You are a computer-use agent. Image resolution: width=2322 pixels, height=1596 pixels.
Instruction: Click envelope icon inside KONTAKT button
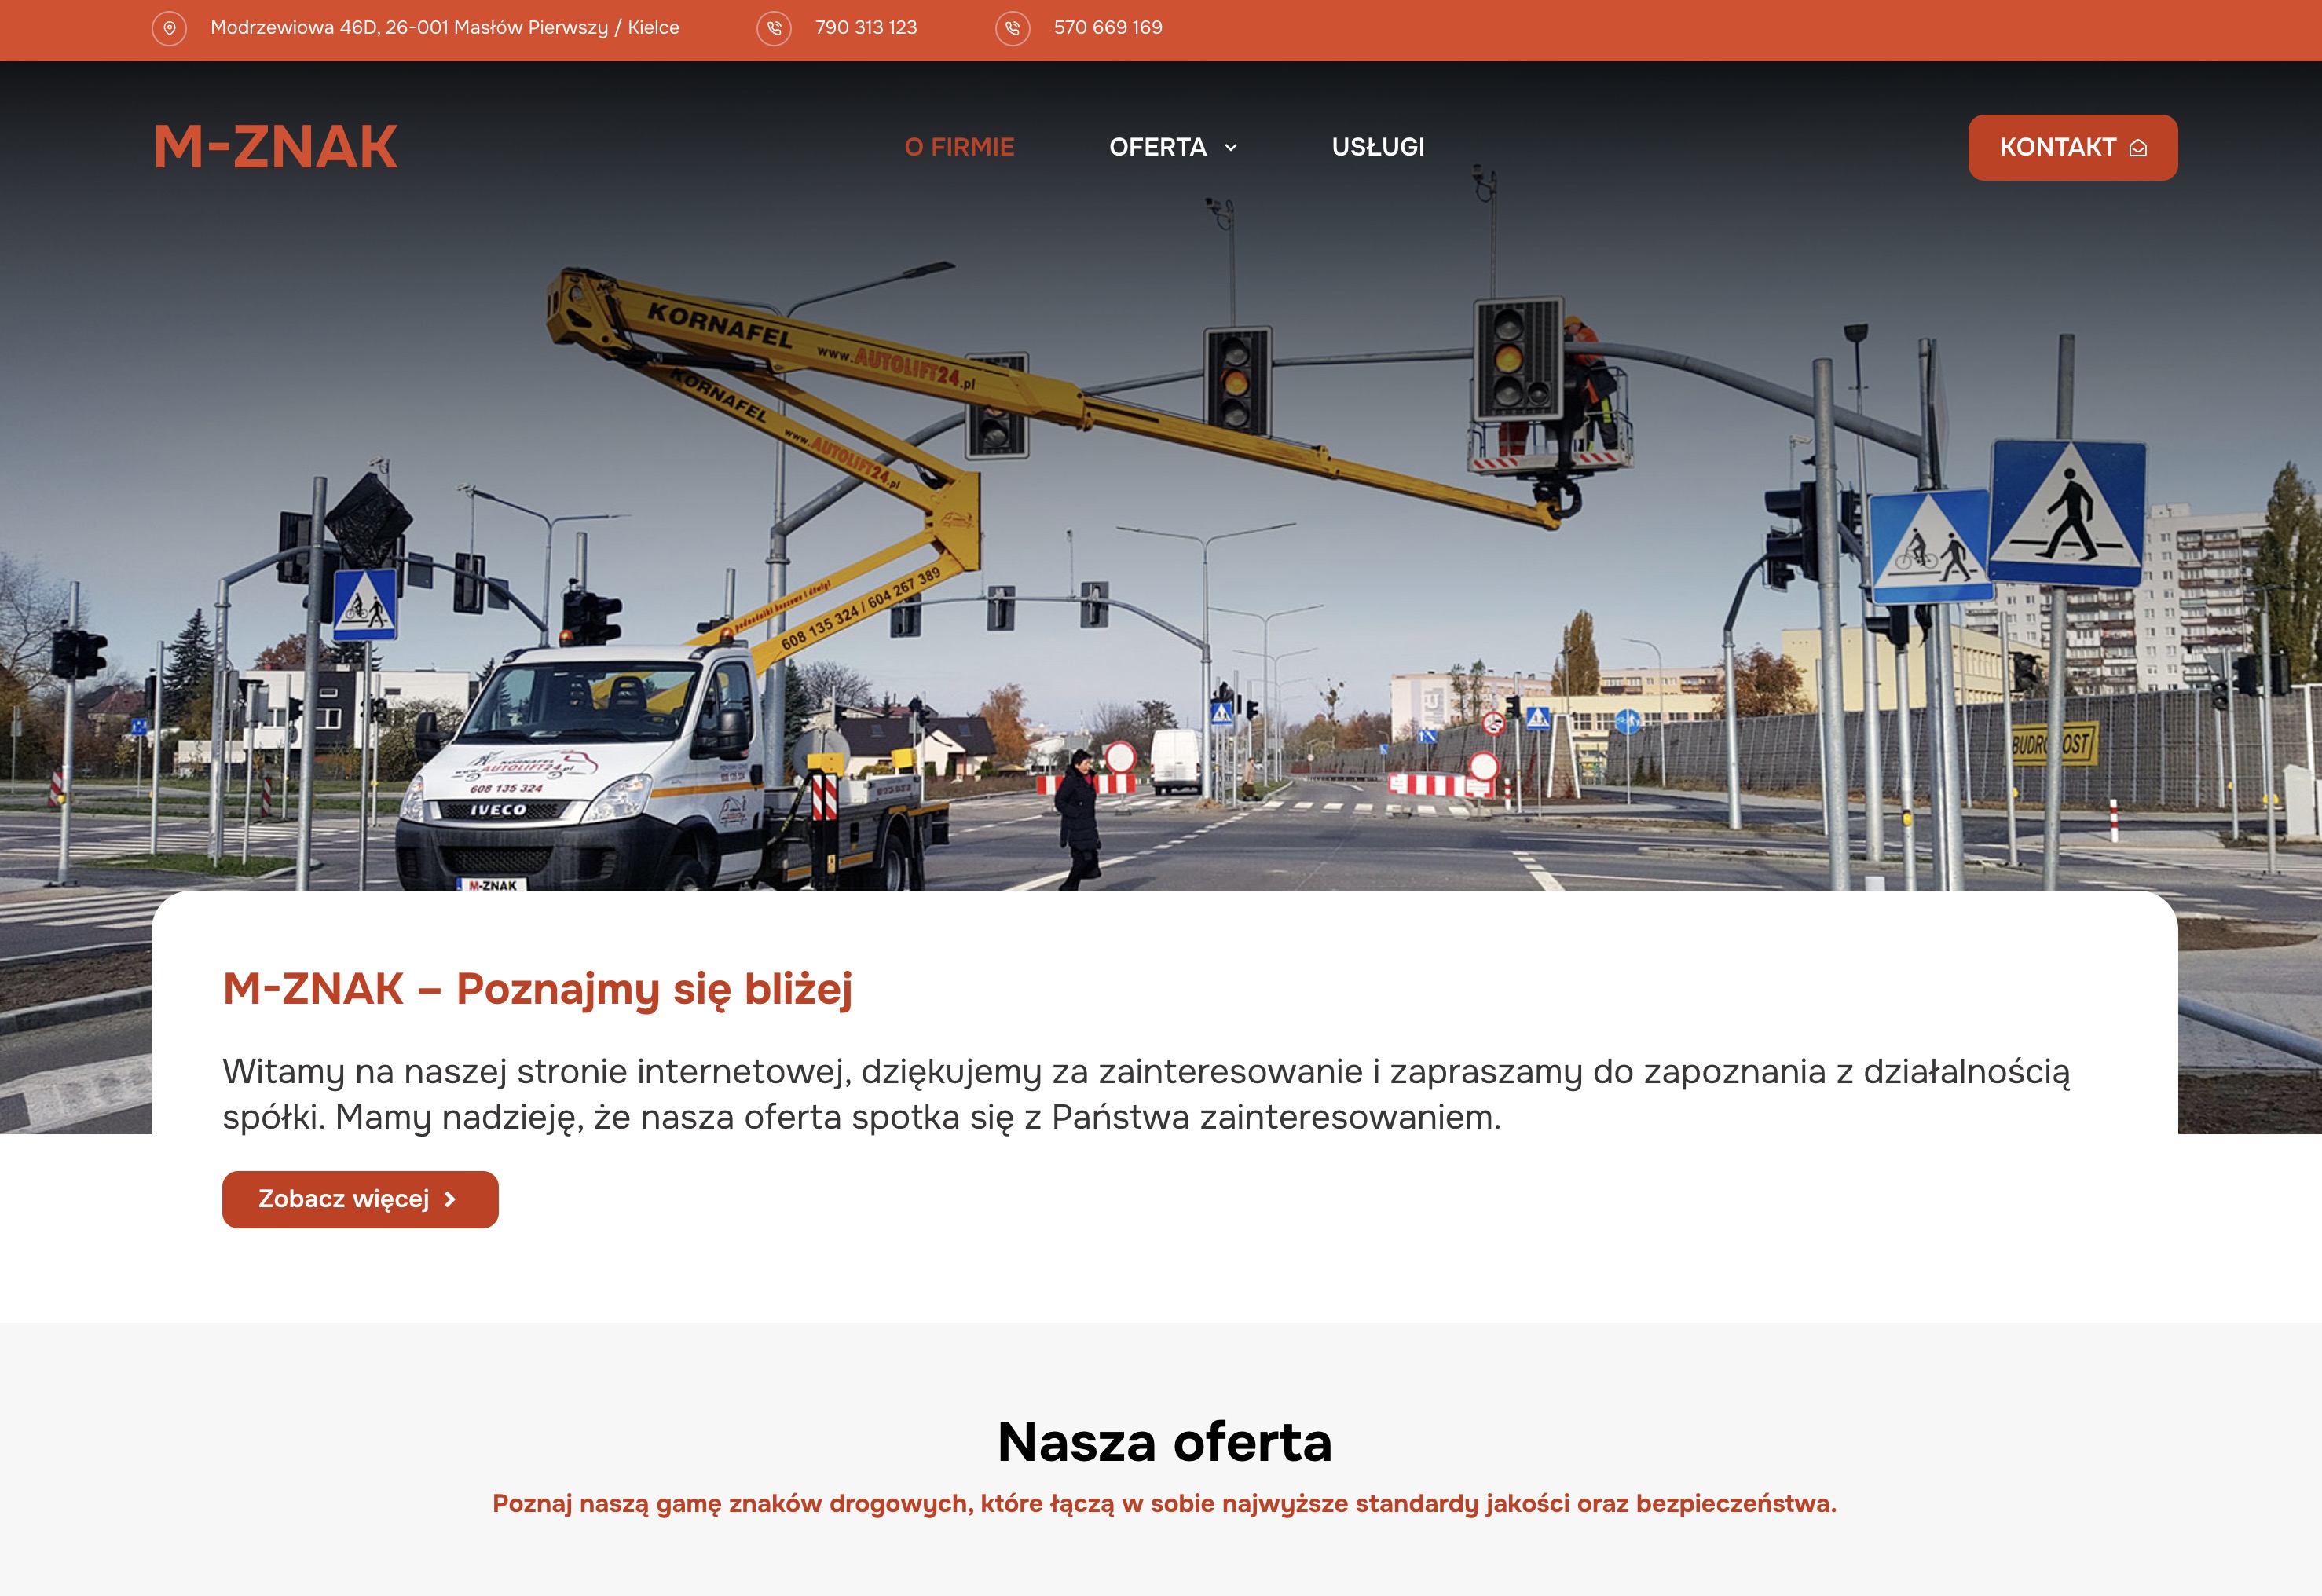(x=2138, y=148)
